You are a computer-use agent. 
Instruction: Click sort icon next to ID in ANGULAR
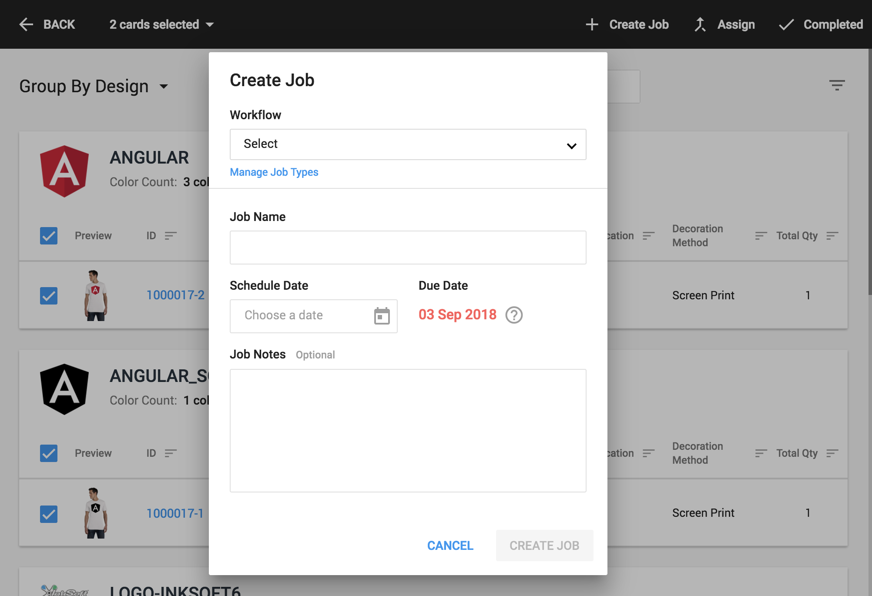click(171, 236)
